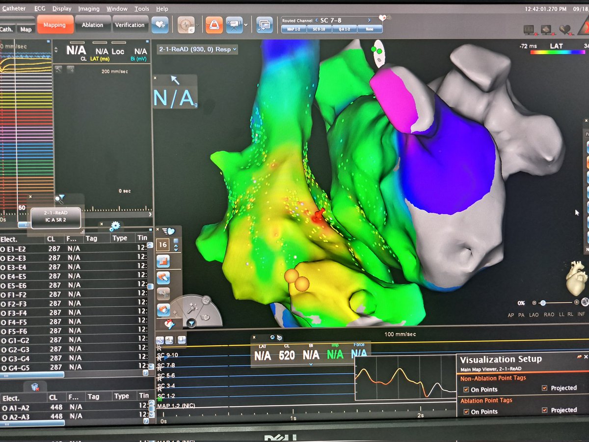Route channel to SC 9-10
The width and height of the screenshot is (589, 442).
click(x=319, y=29)
